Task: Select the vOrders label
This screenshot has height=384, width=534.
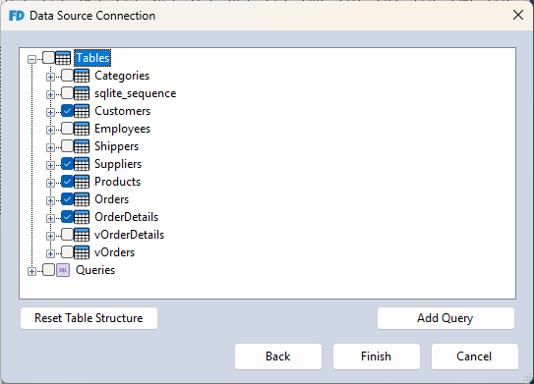Action: tap(114, 252)
